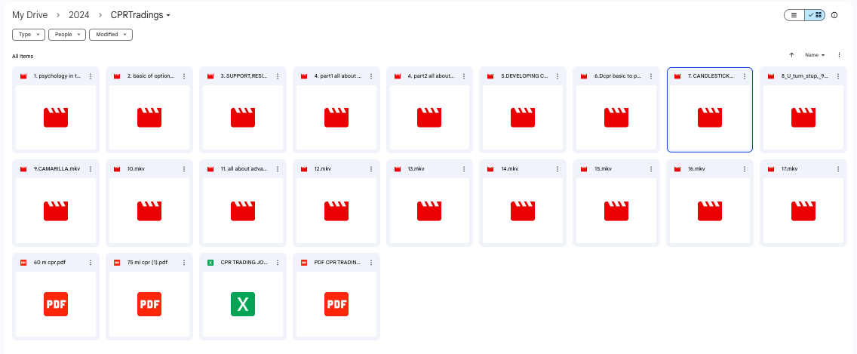Select the 75 mi cpr (1).pdf thumbnail
The height and width of the screenshot is (354, 857).
(x=149, y=303)
